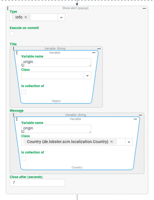154x200 pixels.
Task: Open Country Class dropdown arrow in Message
Action: click(129, 142)
